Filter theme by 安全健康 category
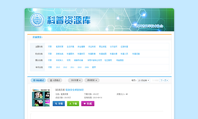Viewport: 198px width, 119px height. coord(81,47)
